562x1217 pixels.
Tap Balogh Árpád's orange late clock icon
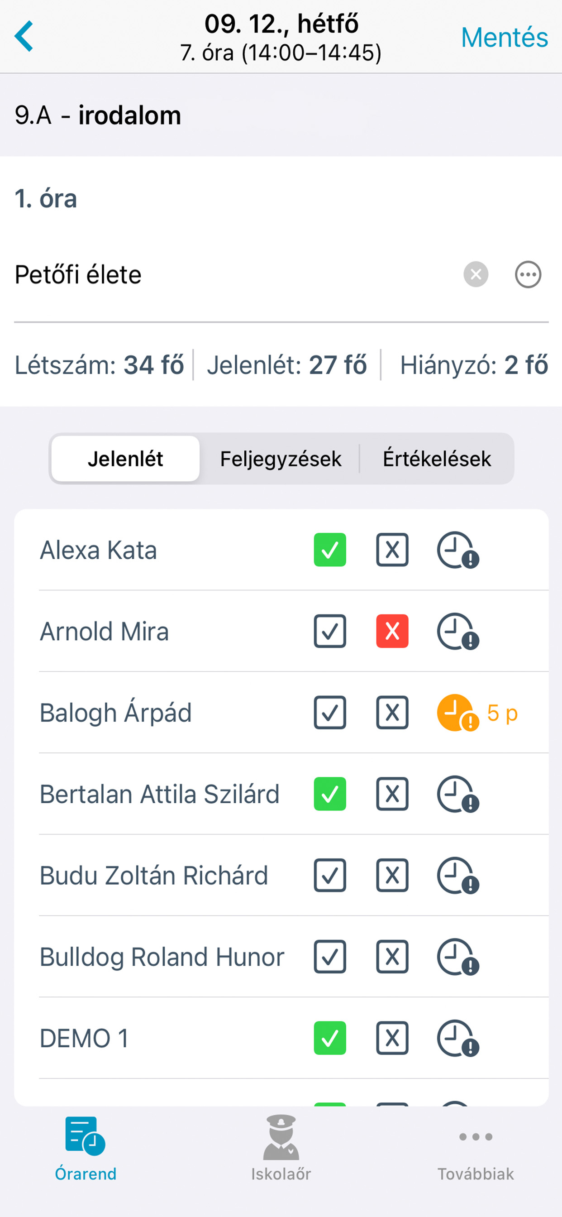coord(457,713)
